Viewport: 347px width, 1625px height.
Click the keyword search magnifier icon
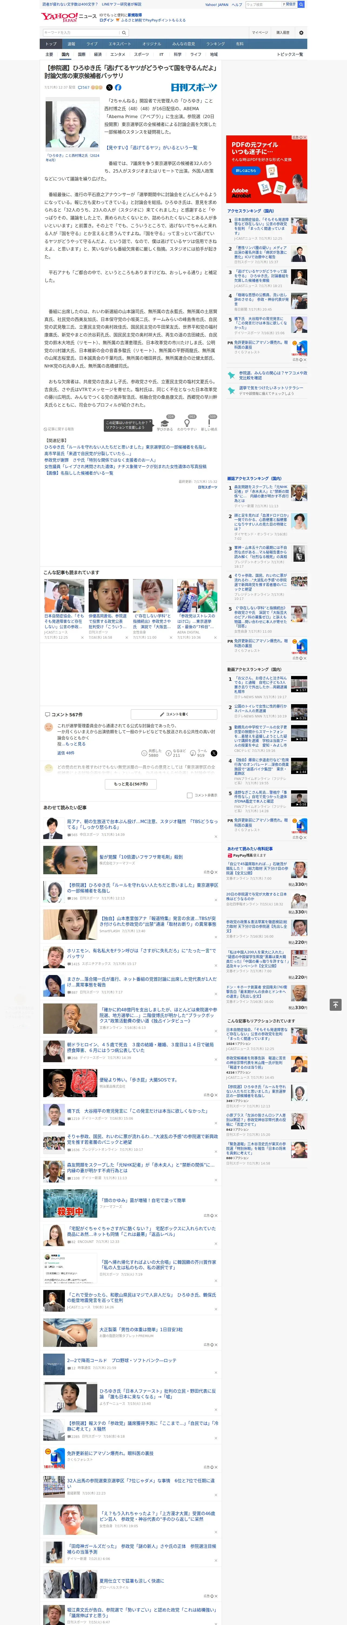[x=124, y=33]
